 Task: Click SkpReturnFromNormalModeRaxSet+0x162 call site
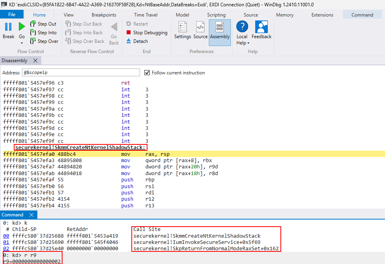(206, 249)
